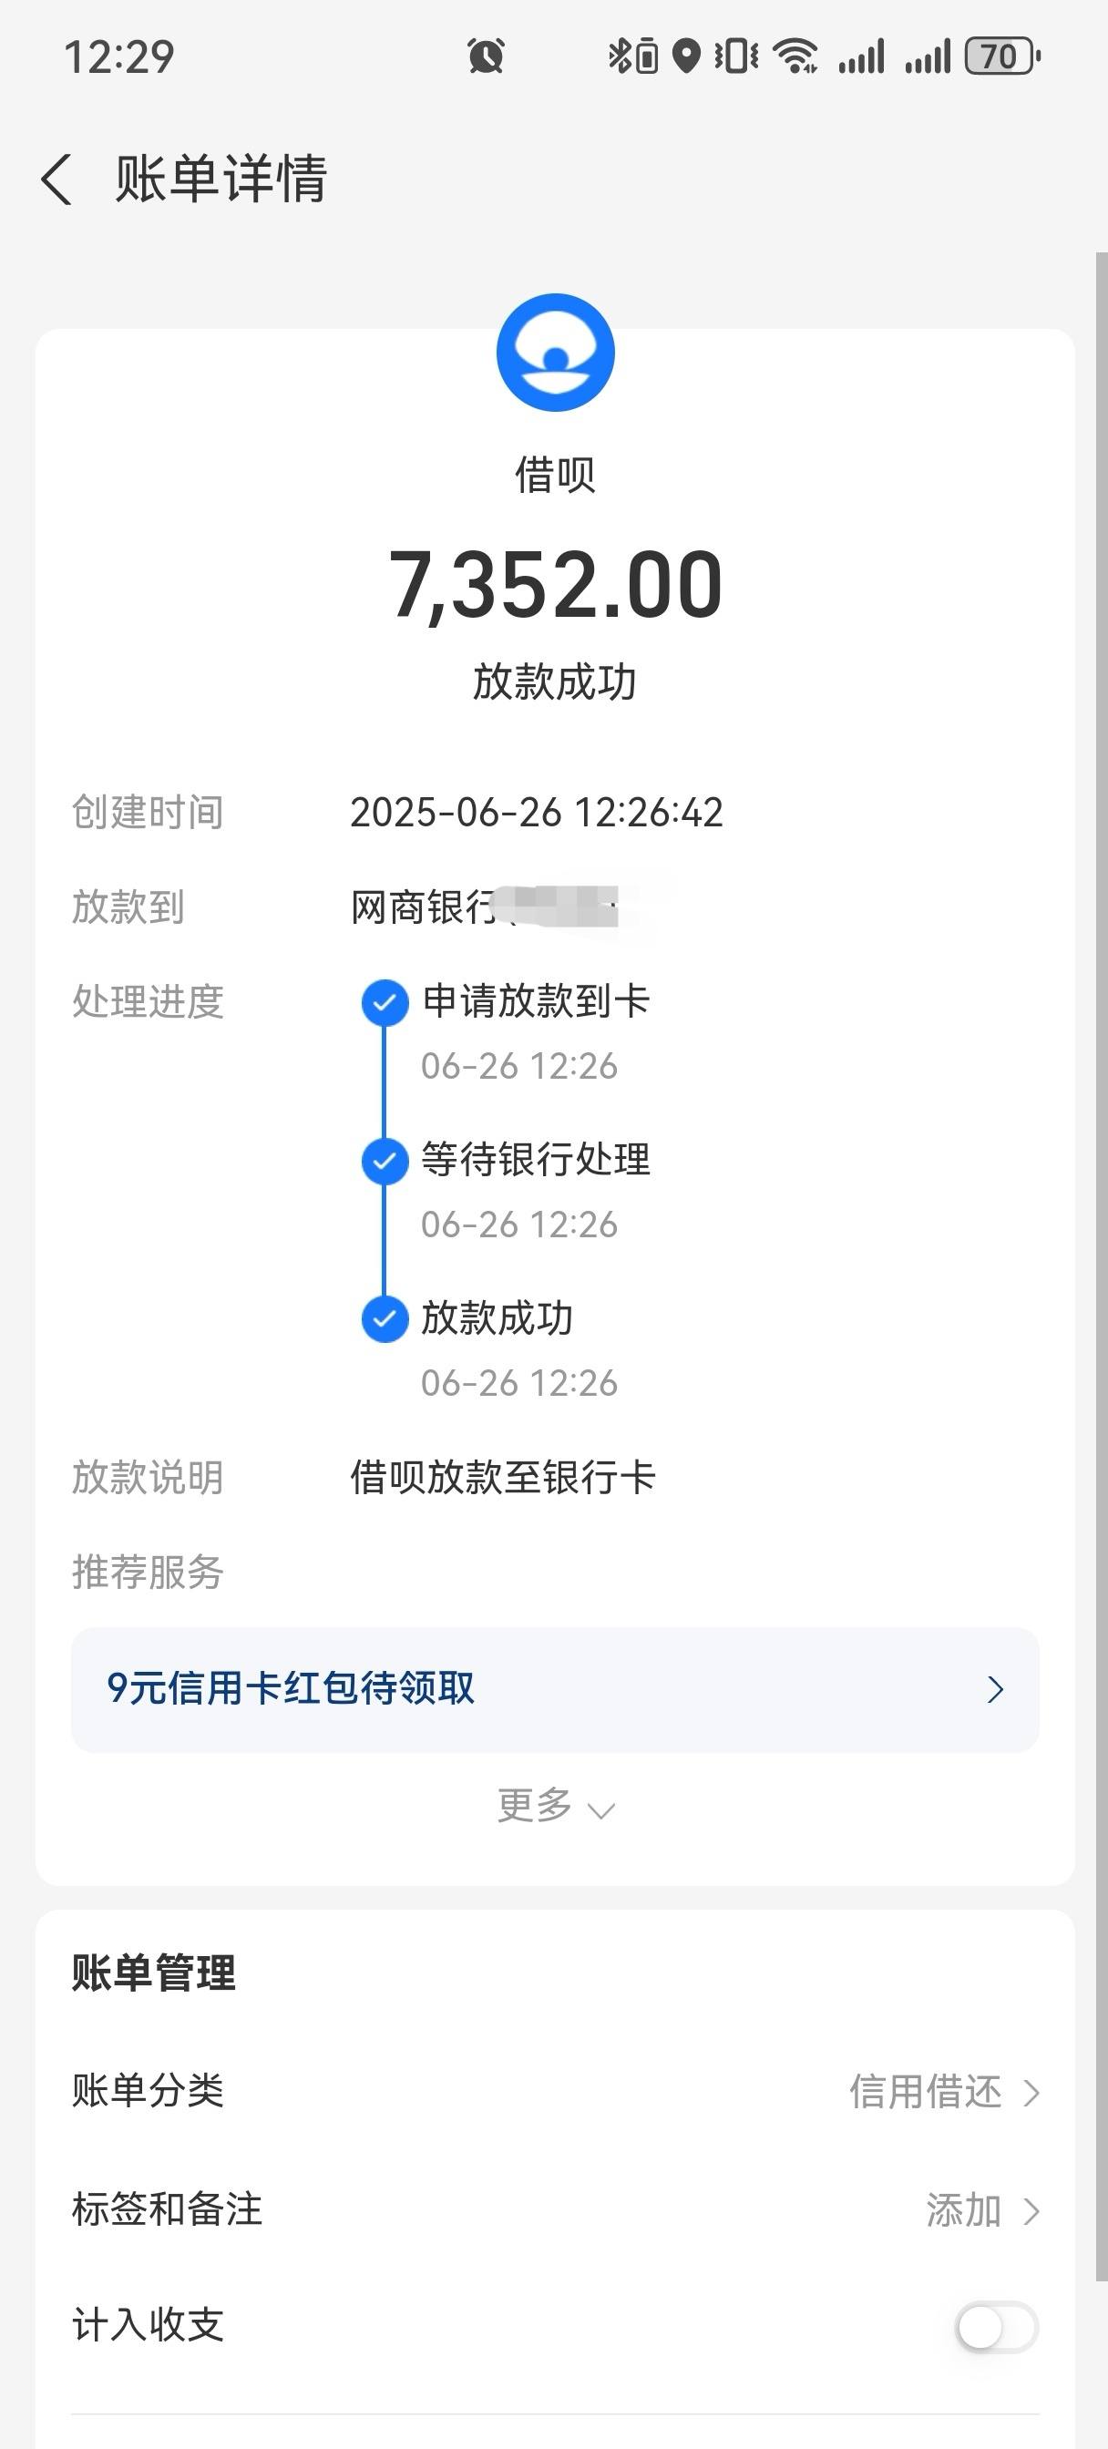Open the 标签和备注 row
Screen dimensions: 1108x2449
click(x=556, y=2210)
